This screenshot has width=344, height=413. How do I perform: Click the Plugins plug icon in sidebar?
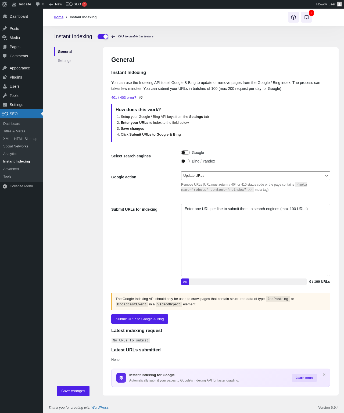5,77
